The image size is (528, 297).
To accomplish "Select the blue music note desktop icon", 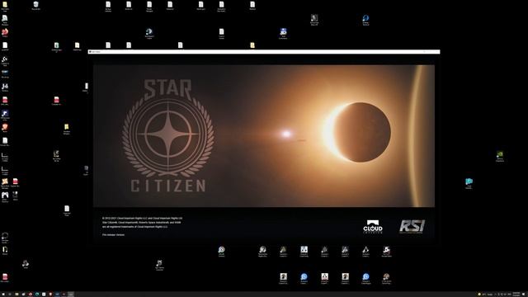I will 5,115.
